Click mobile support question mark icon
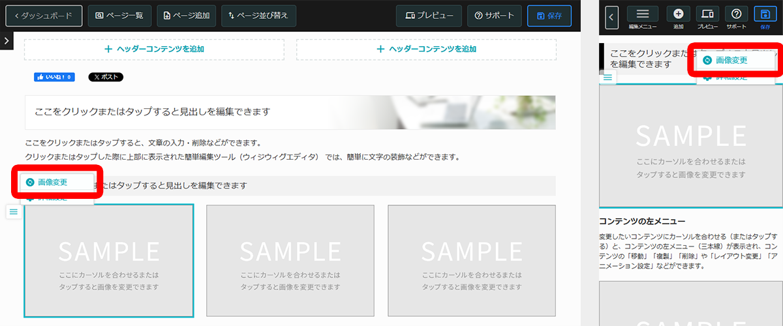This screenshot has height=326, width=783. click(736, 15)
